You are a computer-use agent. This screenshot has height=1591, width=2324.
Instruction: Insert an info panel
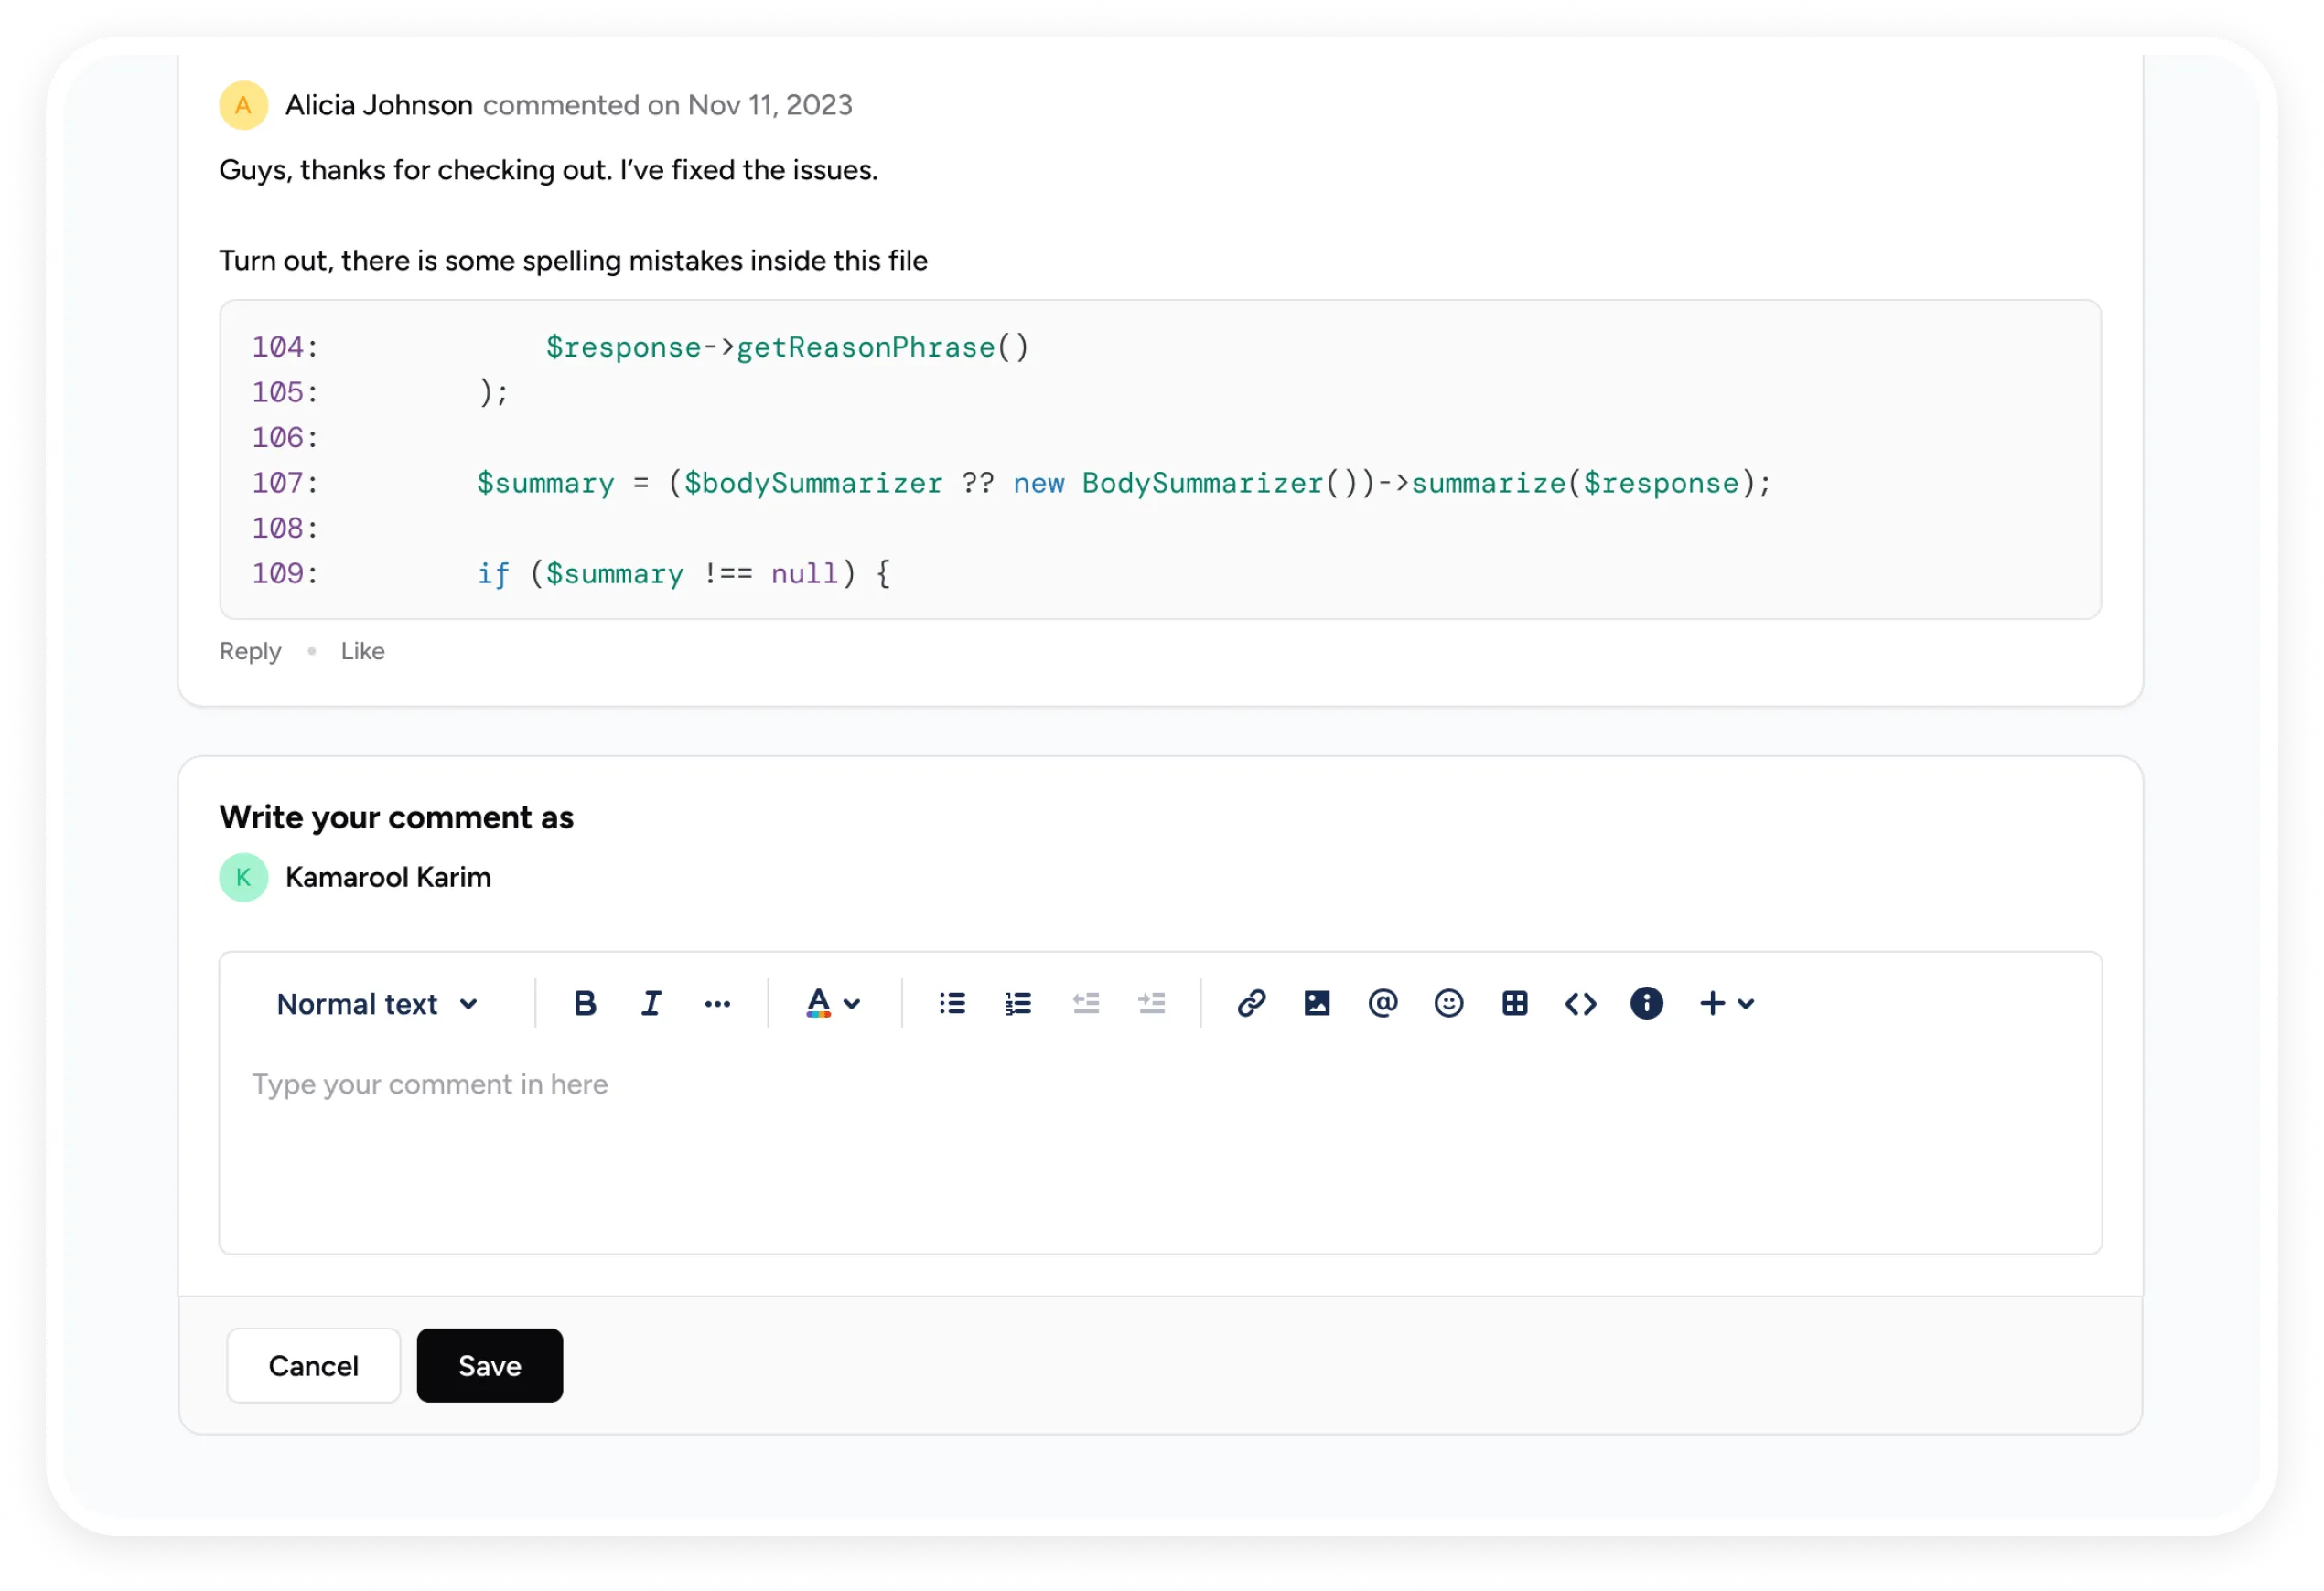[1646, 1003]
